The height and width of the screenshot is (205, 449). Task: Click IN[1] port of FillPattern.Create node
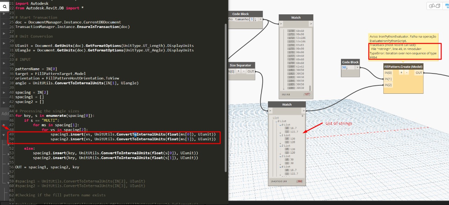click(388, 79)
